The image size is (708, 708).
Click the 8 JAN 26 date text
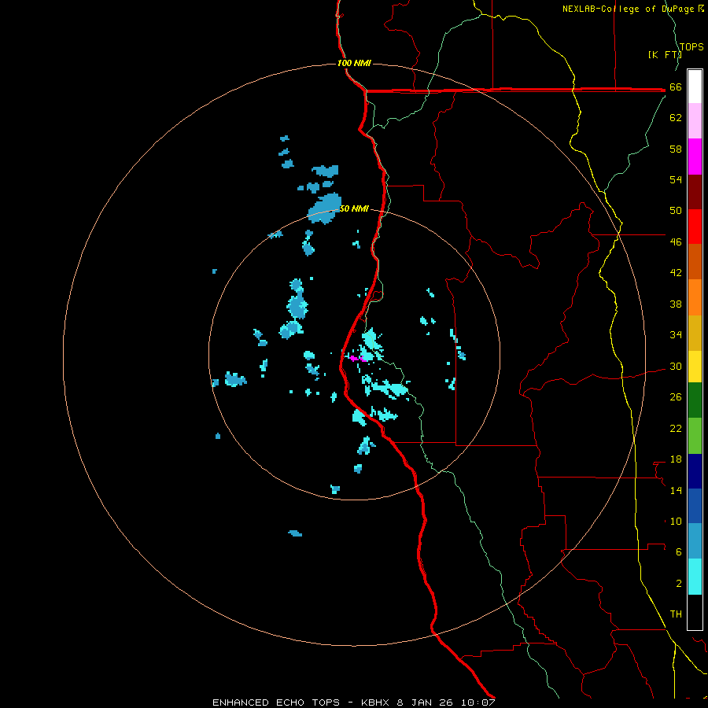pos(426,702)
